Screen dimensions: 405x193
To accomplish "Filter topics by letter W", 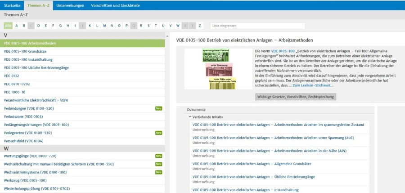I will click(178, 26).
